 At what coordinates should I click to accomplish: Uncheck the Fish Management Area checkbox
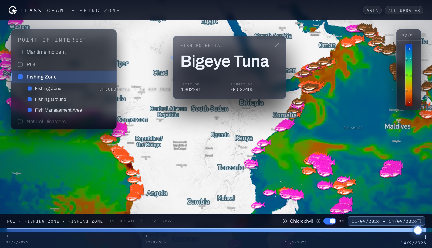[x=30, y=110]
